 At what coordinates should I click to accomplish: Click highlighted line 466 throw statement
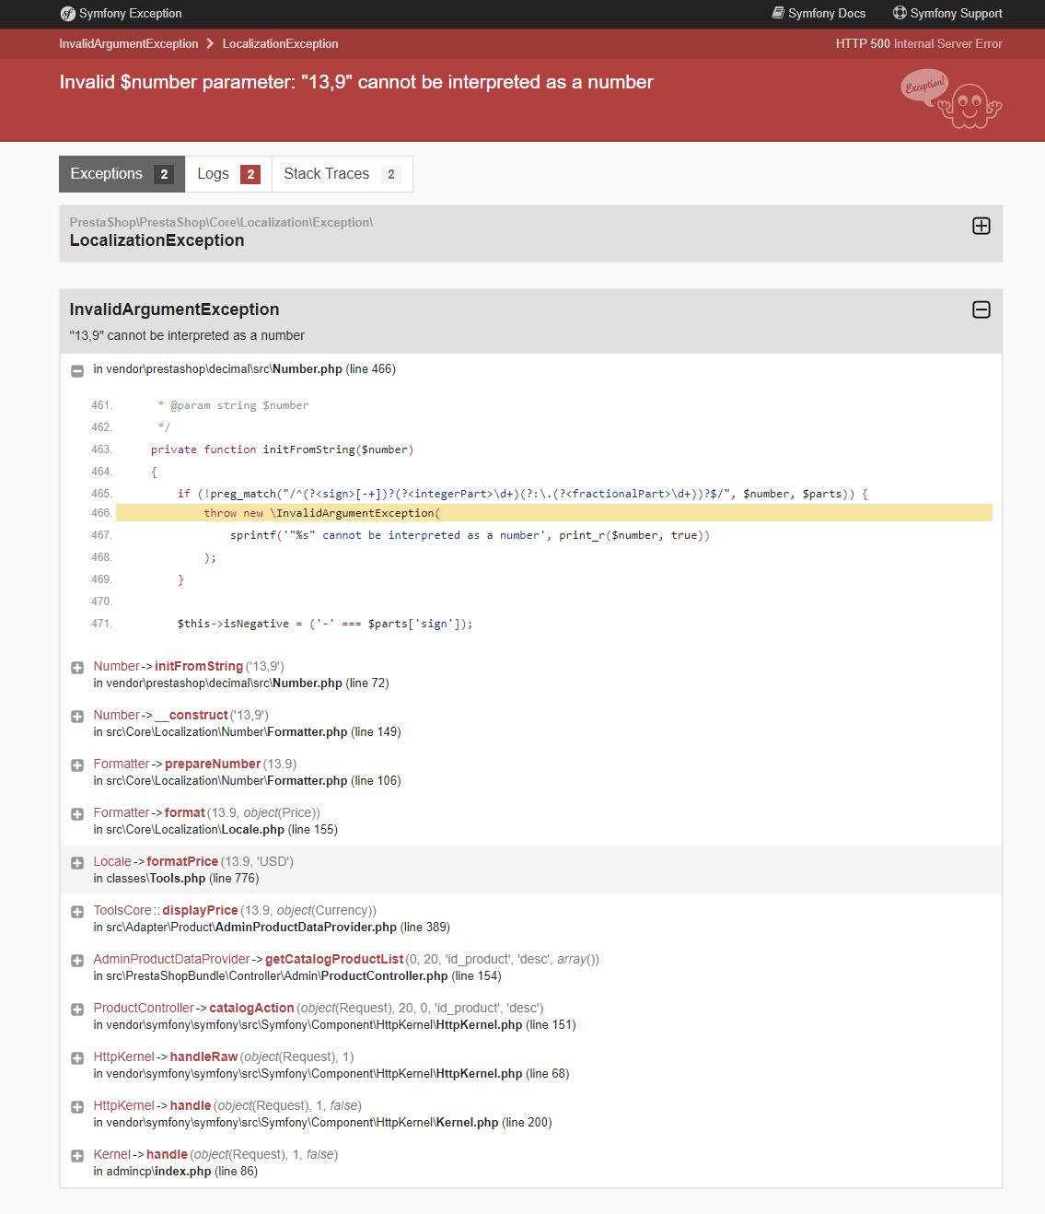coord(554,513)
